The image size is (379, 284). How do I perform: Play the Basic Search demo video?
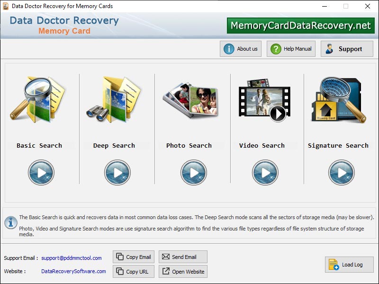coord(42,172)
